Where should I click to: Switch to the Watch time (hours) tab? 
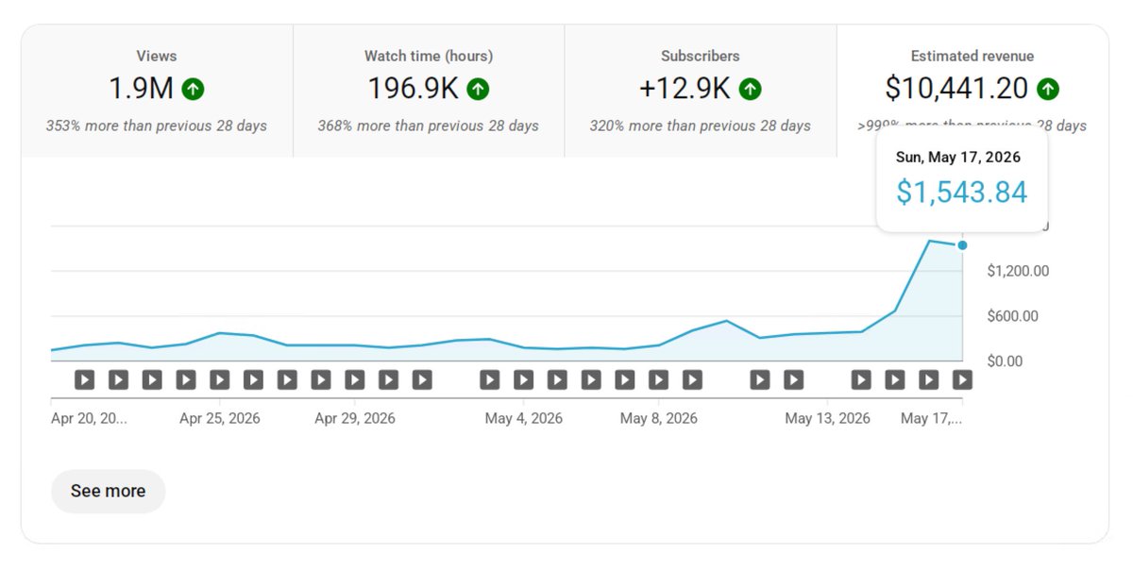coord(429,91)
